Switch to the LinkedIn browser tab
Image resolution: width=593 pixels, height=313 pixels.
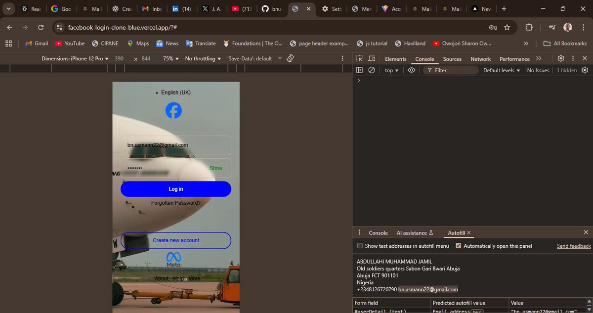point(180,9)
